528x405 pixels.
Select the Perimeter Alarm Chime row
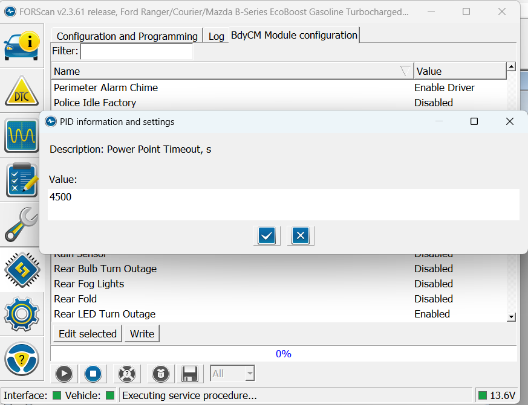[x=279, y=88]
